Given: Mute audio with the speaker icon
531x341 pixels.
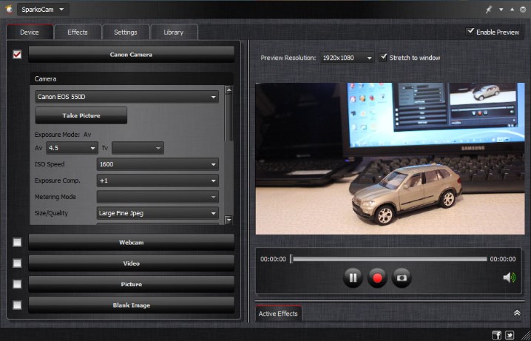Looking at the screenshot, I should tap(509, 277).
